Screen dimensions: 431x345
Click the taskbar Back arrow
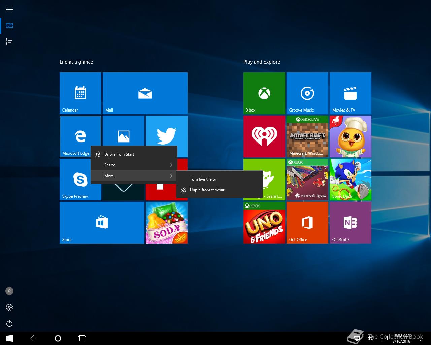34,338
